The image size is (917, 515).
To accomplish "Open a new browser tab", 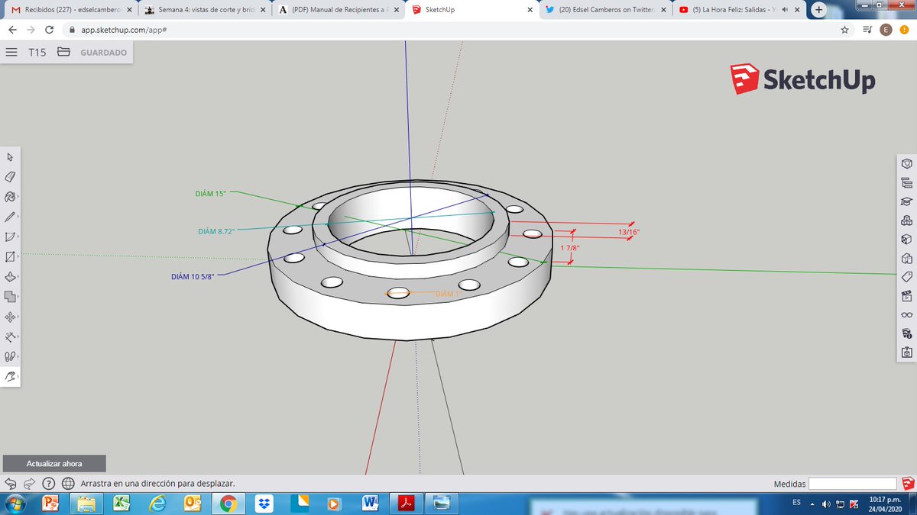I will pyautogui.click(x=818, y=10).
